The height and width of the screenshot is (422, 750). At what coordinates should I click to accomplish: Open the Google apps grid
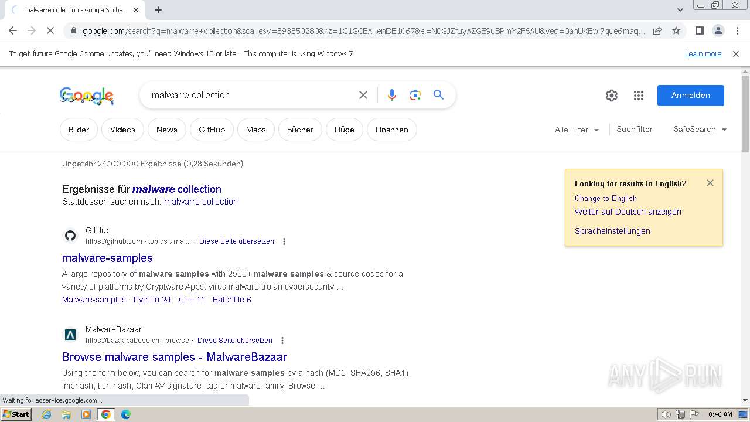639,96
